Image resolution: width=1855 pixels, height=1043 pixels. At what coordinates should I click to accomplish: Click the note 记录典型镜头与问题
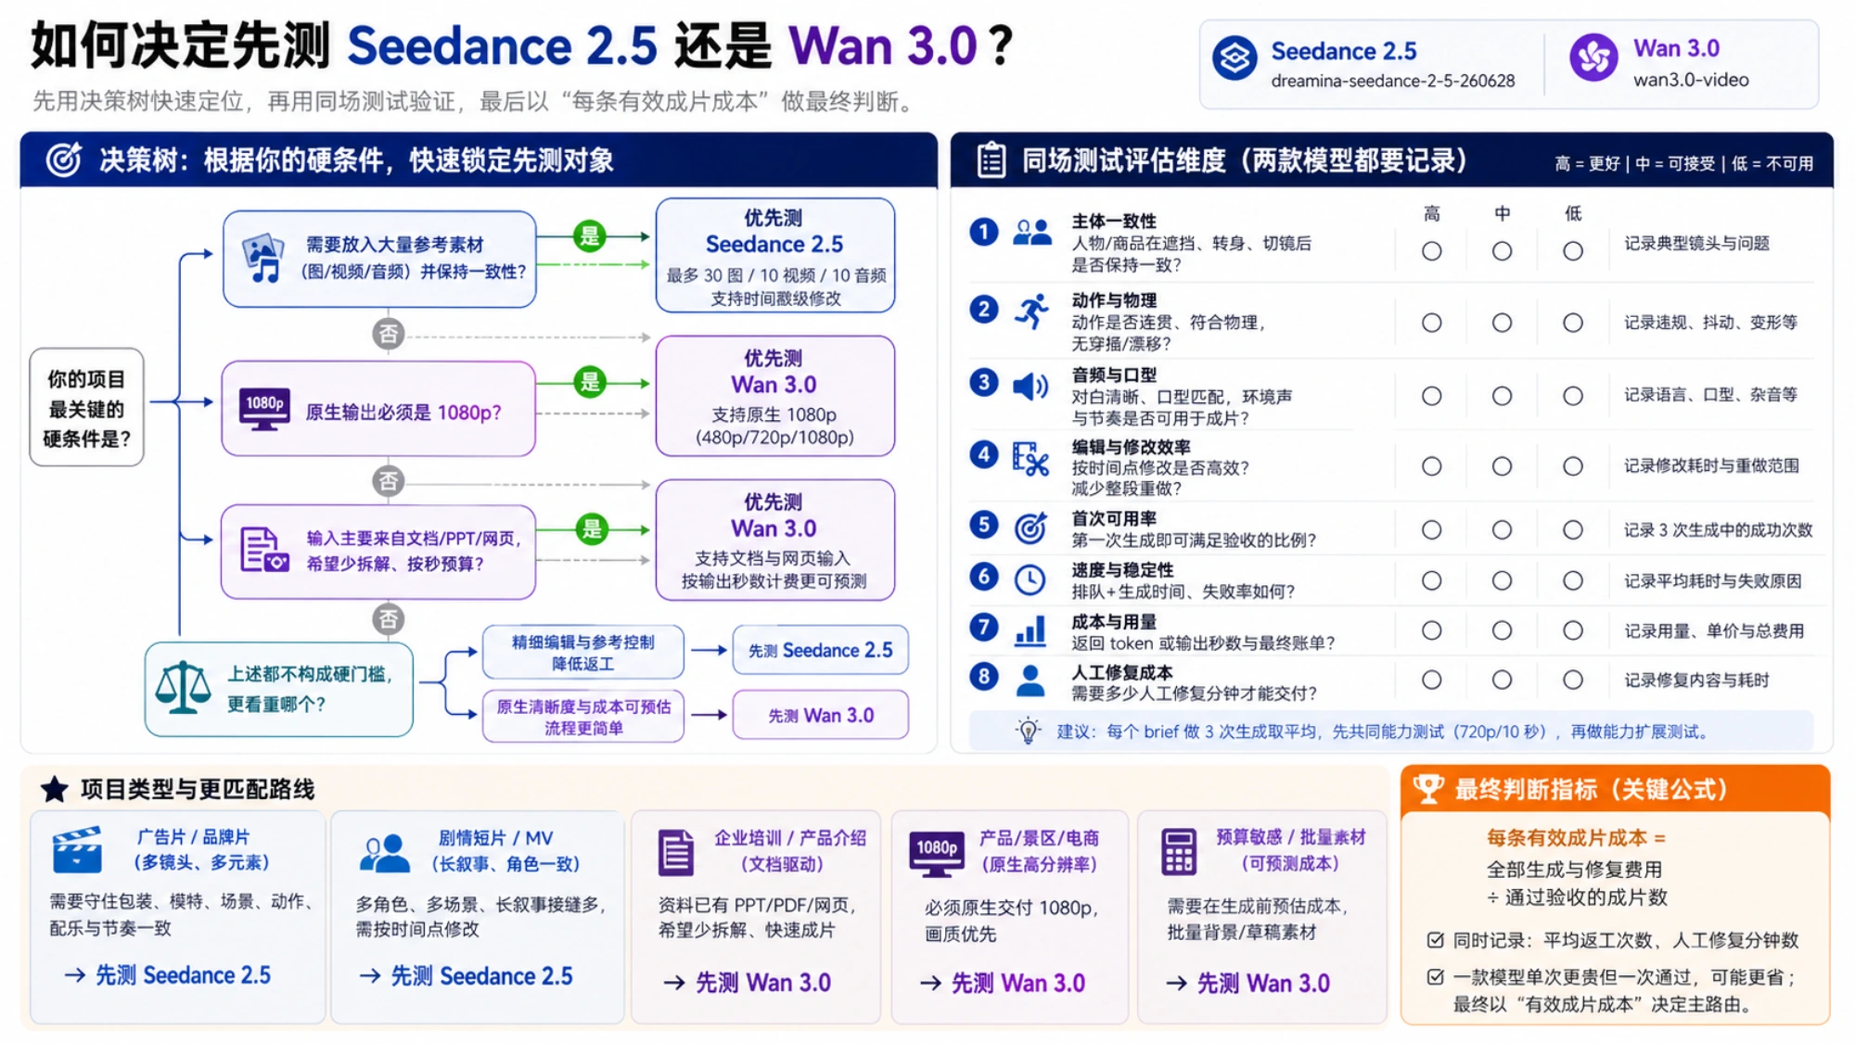tap(1696, 243)
